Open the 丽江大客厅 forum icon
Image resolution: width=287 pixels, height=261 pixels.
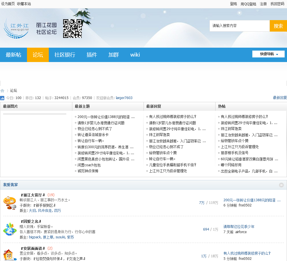[10, 203]
